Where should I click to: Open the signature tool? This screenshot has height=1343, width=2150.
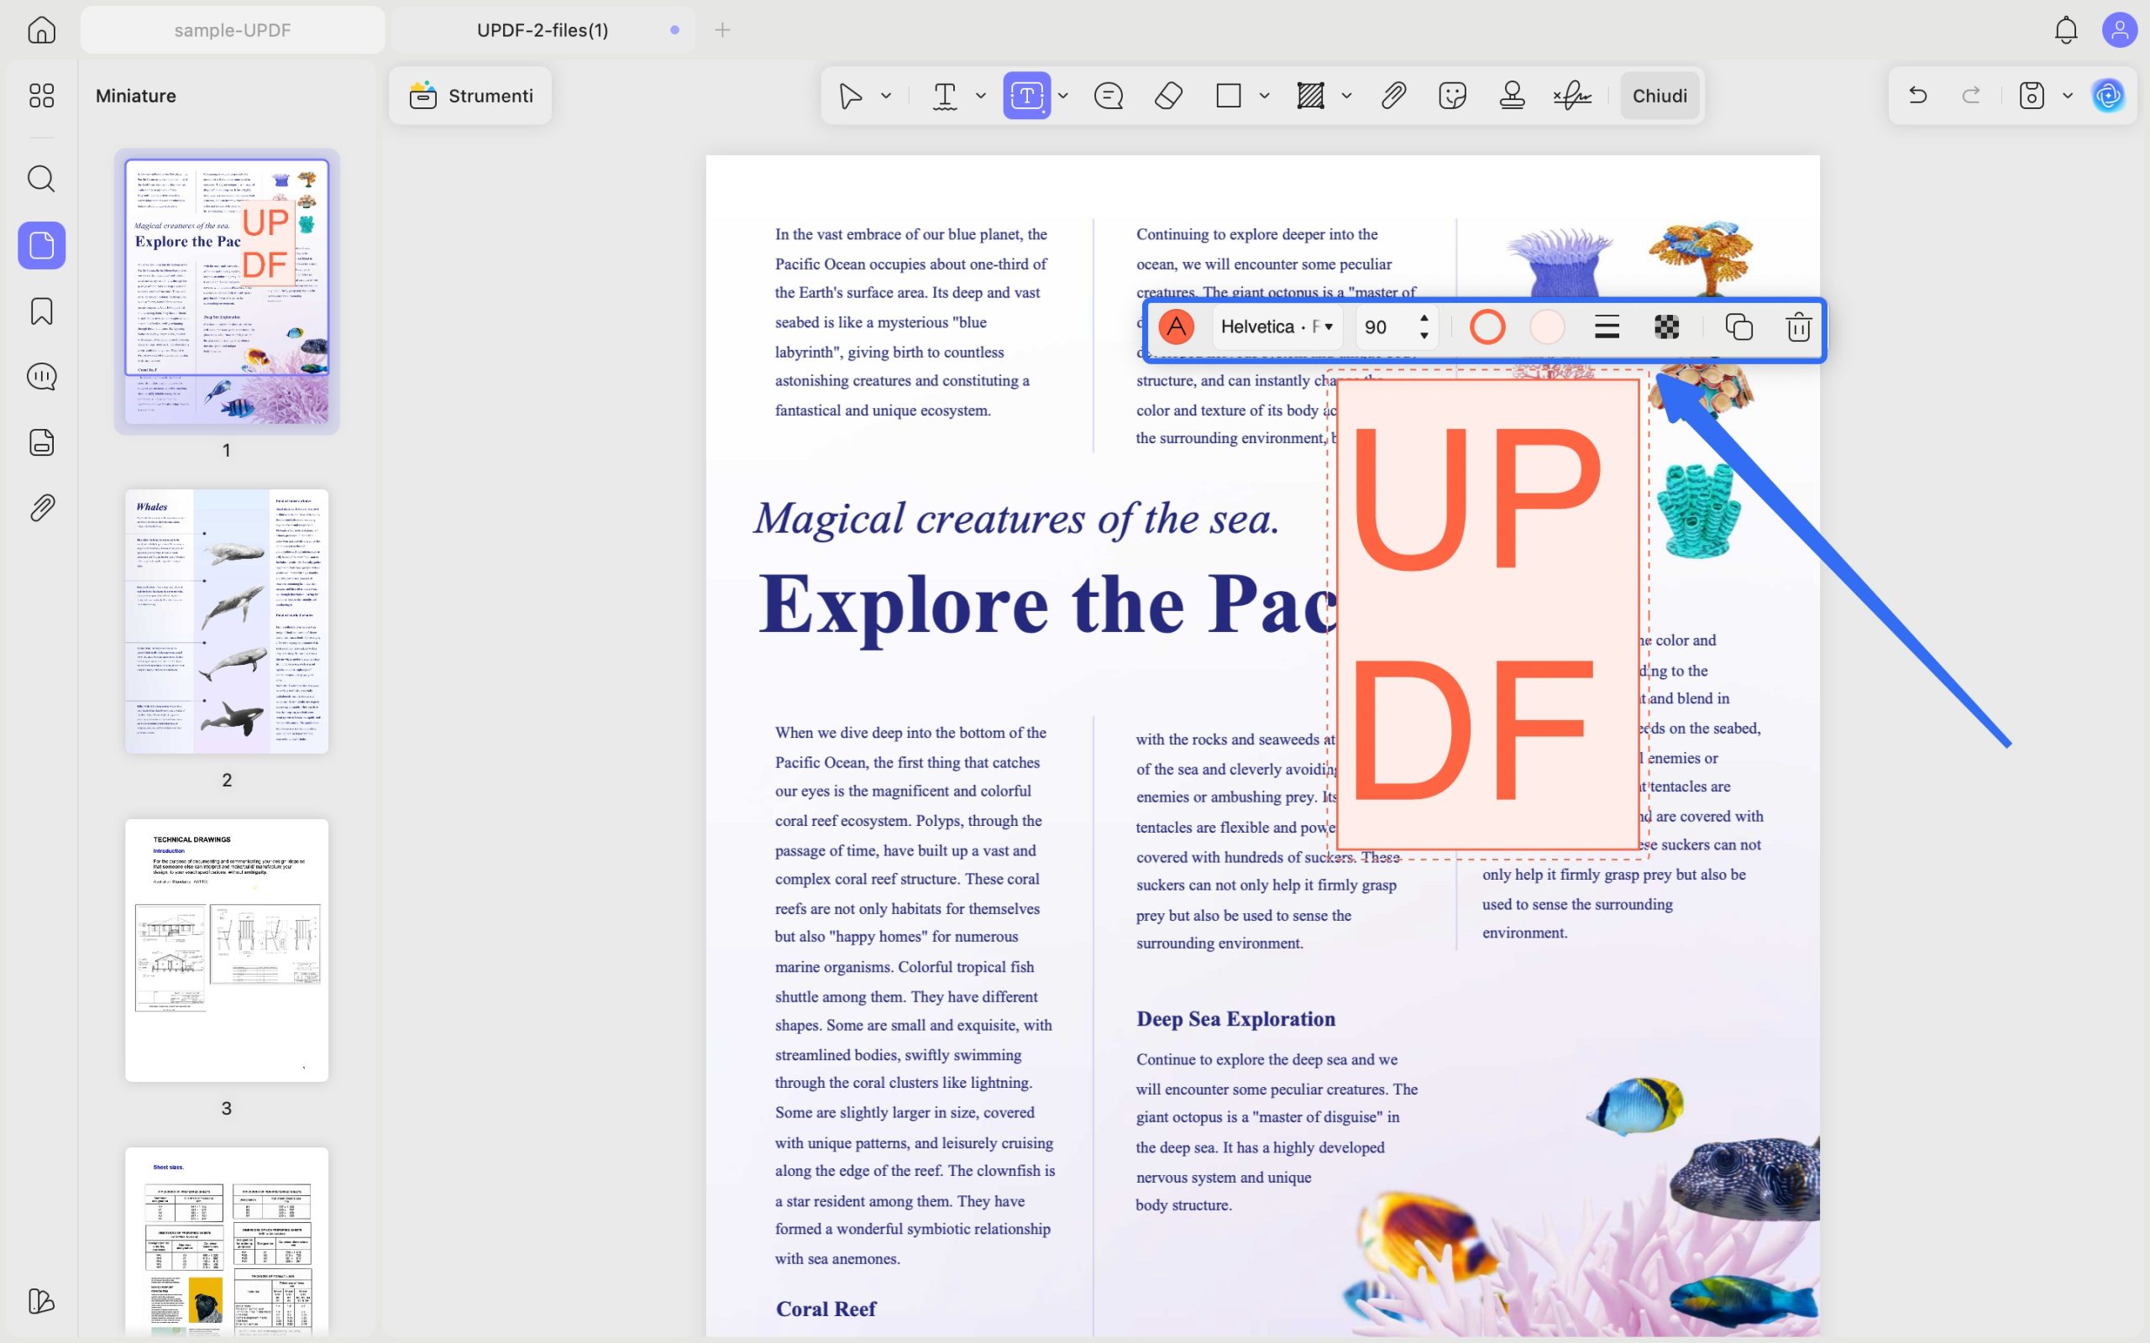coord(1571,95)
